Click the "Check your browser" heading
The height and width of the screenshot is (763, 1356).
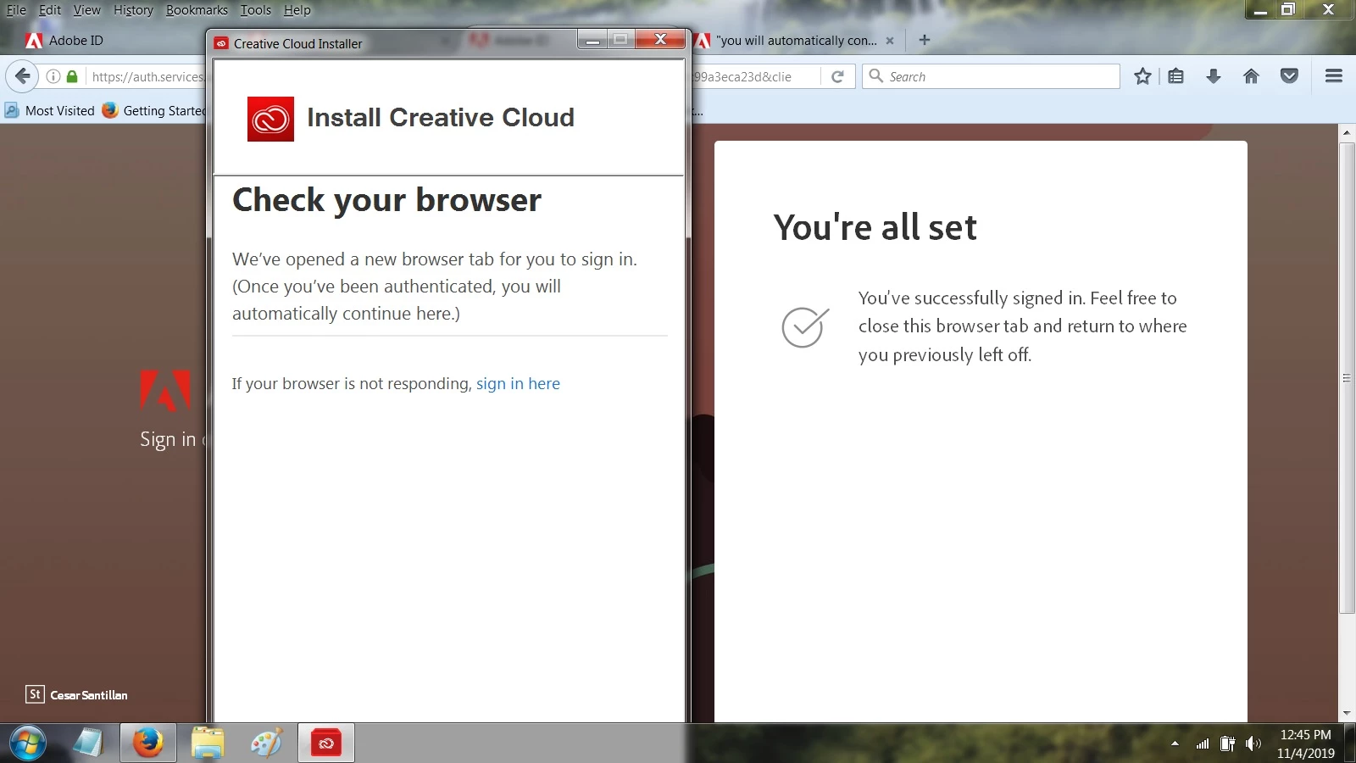coord(386,201)
